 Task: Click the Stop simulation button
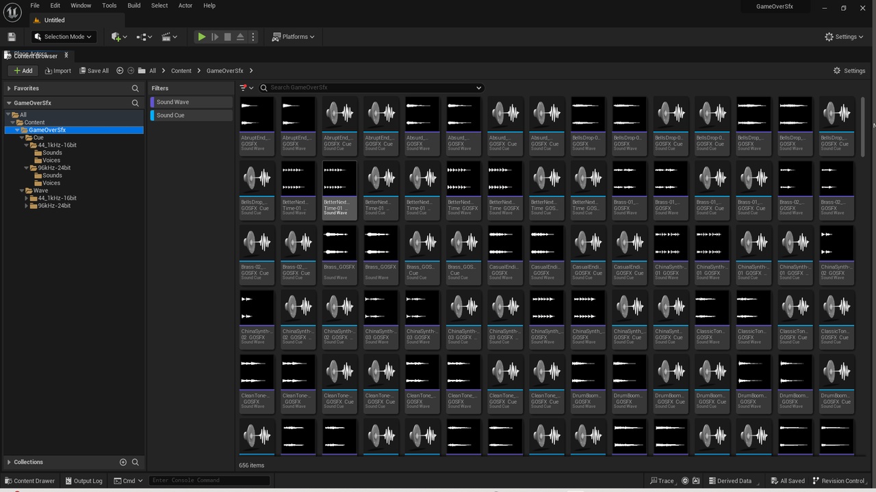coord(227,37)
